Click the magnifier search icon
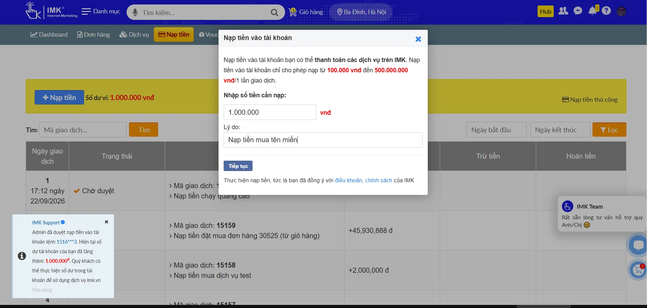Image resolution: width=647 pixels, height=308 pixels. [274, 13]
